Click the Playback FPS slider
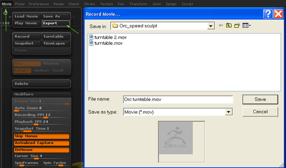 click(x=41, y=122)
